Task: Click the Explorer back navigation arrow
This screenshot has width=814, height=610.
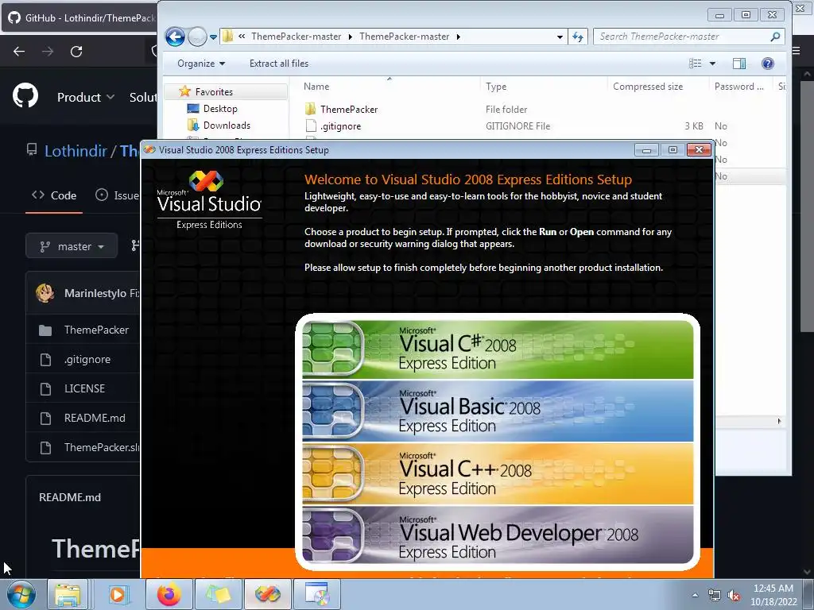Action: tap(175, 37)
